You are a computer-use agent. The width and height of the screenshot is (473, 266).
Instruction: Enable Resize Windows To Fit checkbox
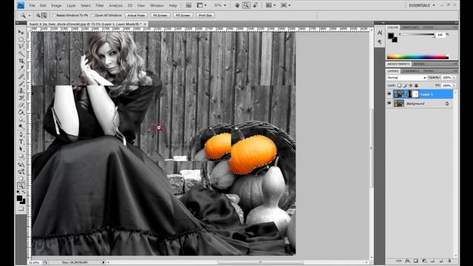54,16
